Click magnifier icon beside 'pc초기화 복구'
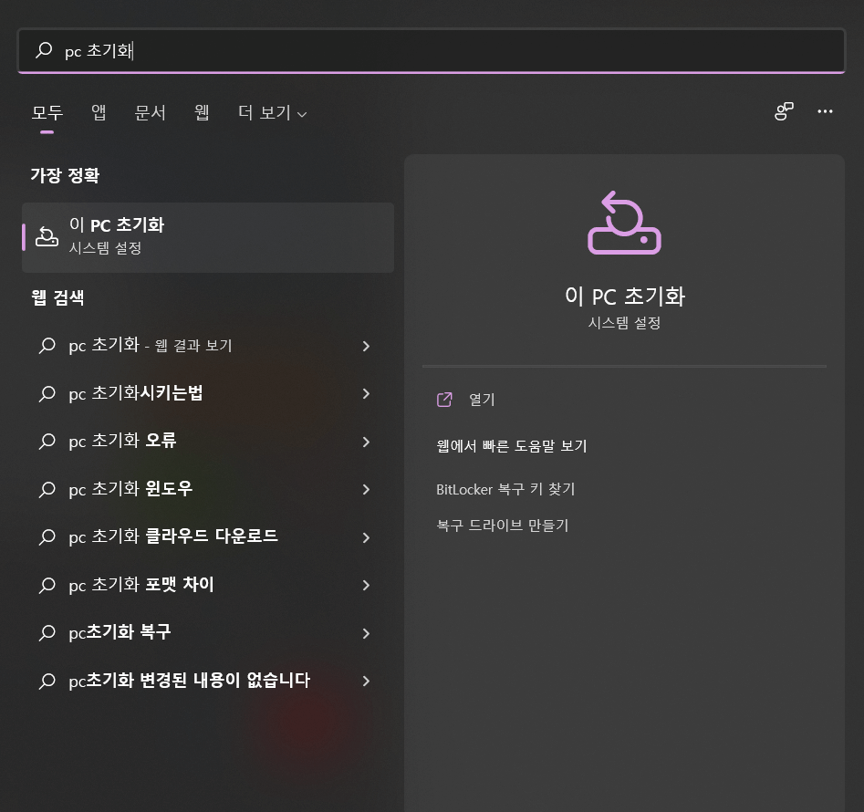The height and width of the screenshot is (812, 864). (47, 633)
